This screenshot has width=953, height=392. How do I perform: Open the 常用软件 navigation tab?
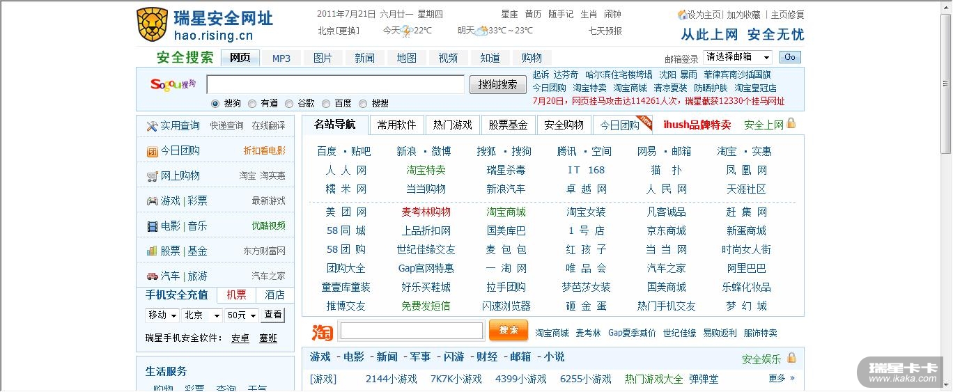(x=396, y=125)
